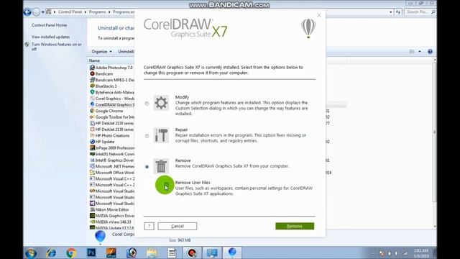Image resolution: width=460 pixels, height=259 pixels.
Task: Open Control Panel Home link
Action: pos(50,25)
